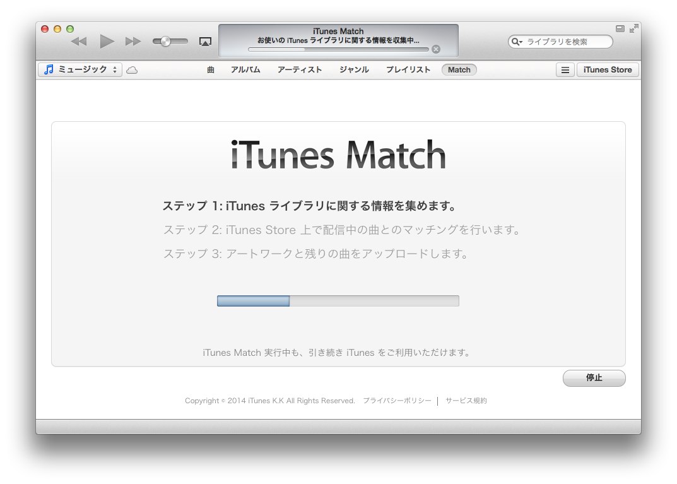Click the ステップ 1 text line
677x484 pixels.
coord(310,206)
